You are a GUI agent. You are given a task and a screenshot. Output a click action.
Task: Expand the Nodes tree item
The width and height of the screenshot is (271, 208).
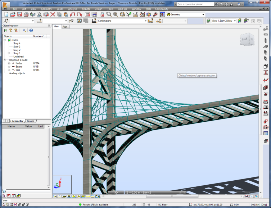tap(9, 63)
